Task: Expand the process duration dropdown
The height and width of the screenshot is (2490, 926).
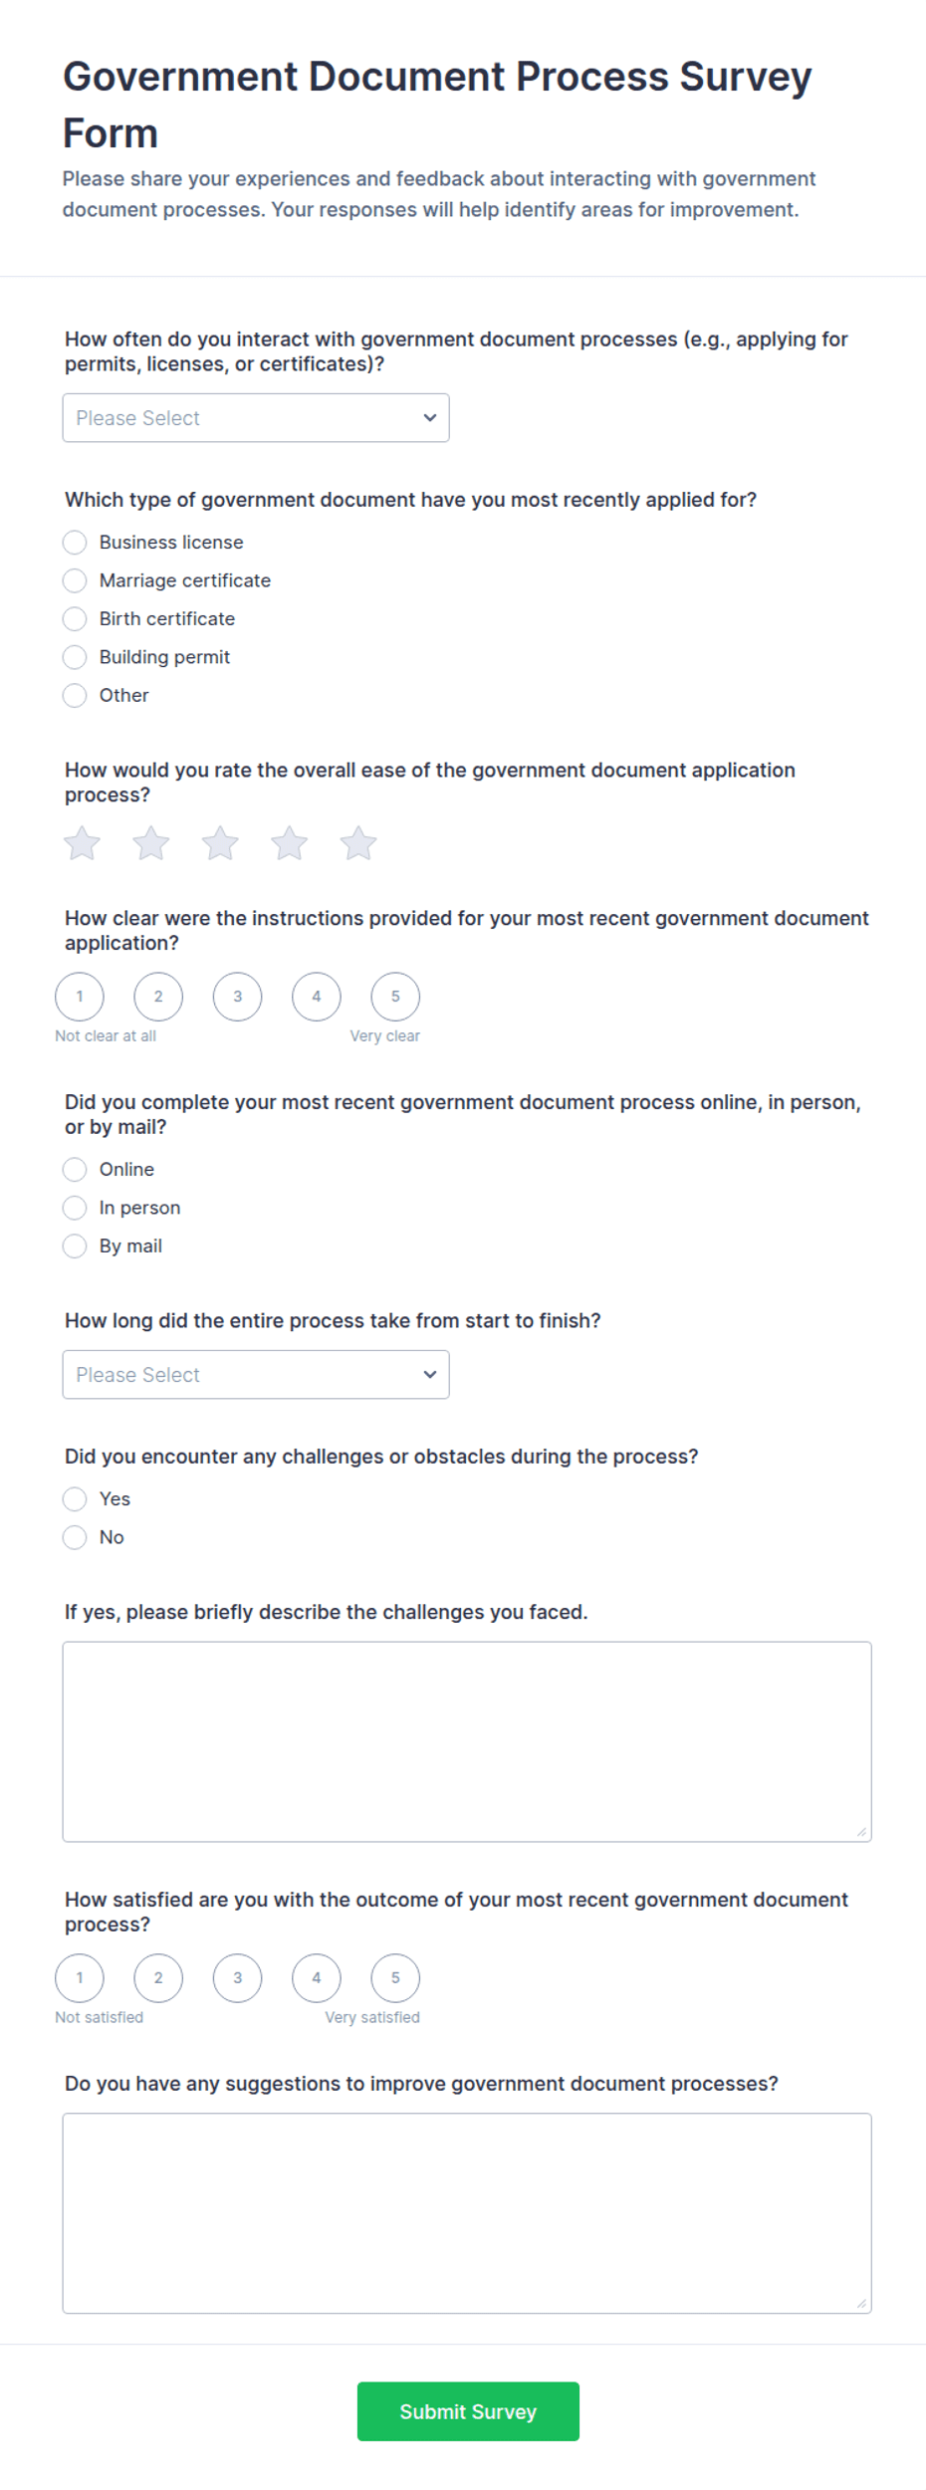Action: pyautogui.click(x=256, y=1374)
